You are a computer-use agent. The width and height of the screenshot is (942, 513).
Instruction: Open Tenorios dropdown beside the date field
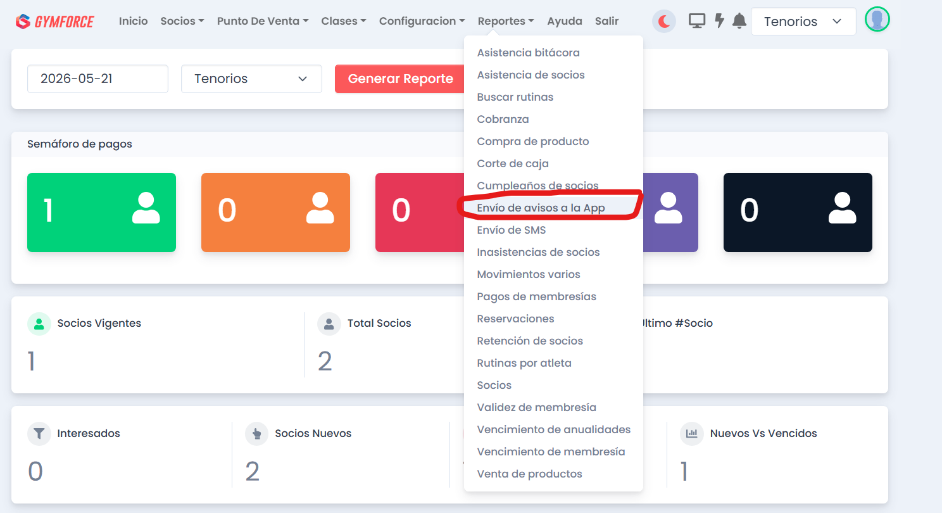251,79
